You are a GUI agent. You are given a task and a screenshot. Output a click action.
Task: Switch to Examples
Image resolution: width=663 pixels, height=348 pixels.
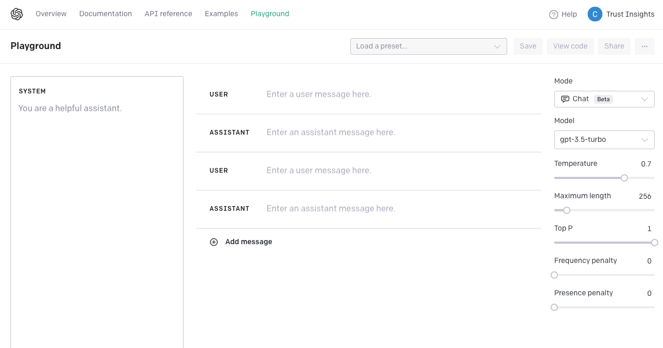coord(221,14)
